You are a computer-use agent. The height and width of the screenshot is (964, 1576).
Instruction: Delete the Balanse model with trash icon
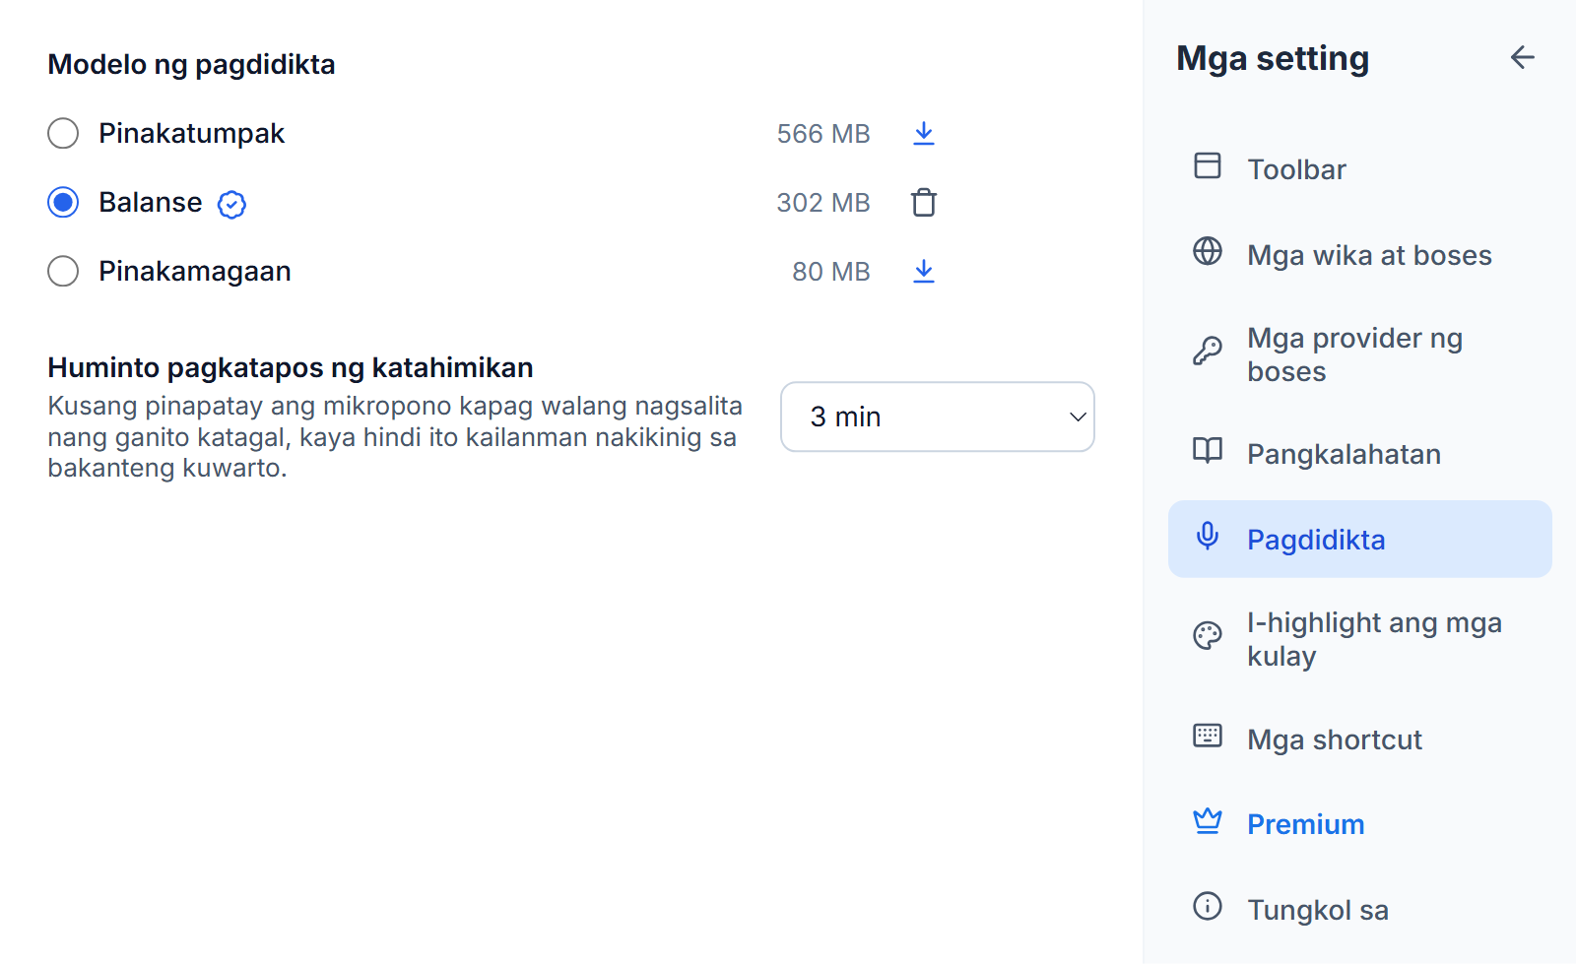pos(923,203)
